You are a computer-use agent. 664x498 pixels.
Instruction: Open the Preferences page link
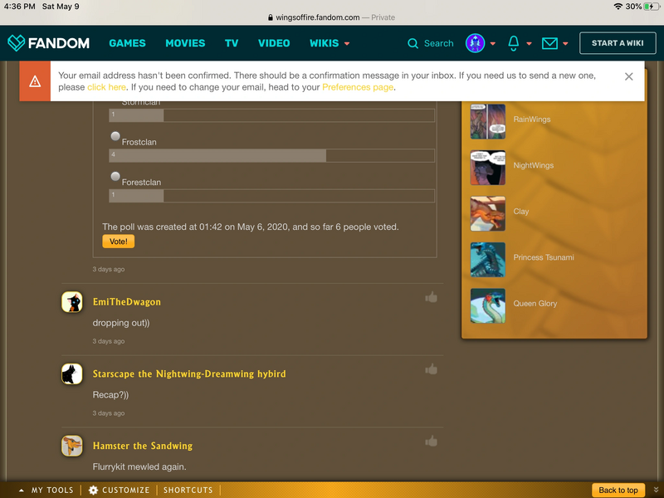click(x=358, y=87)
